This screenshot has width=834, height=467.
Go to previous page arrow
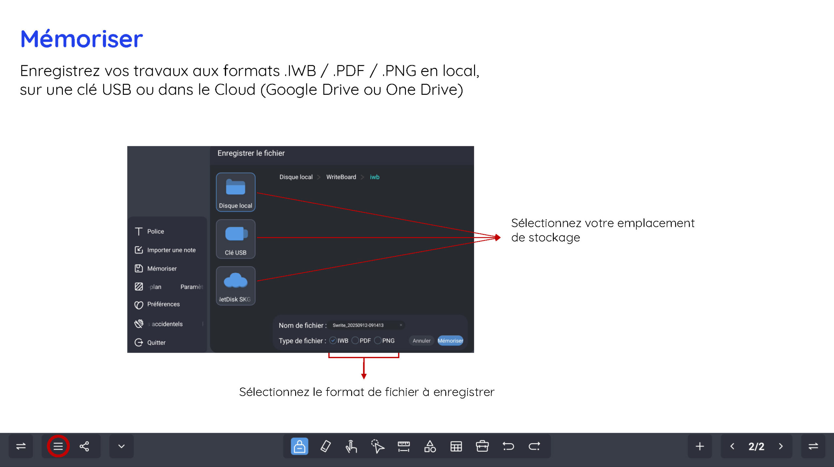[732, 446]
